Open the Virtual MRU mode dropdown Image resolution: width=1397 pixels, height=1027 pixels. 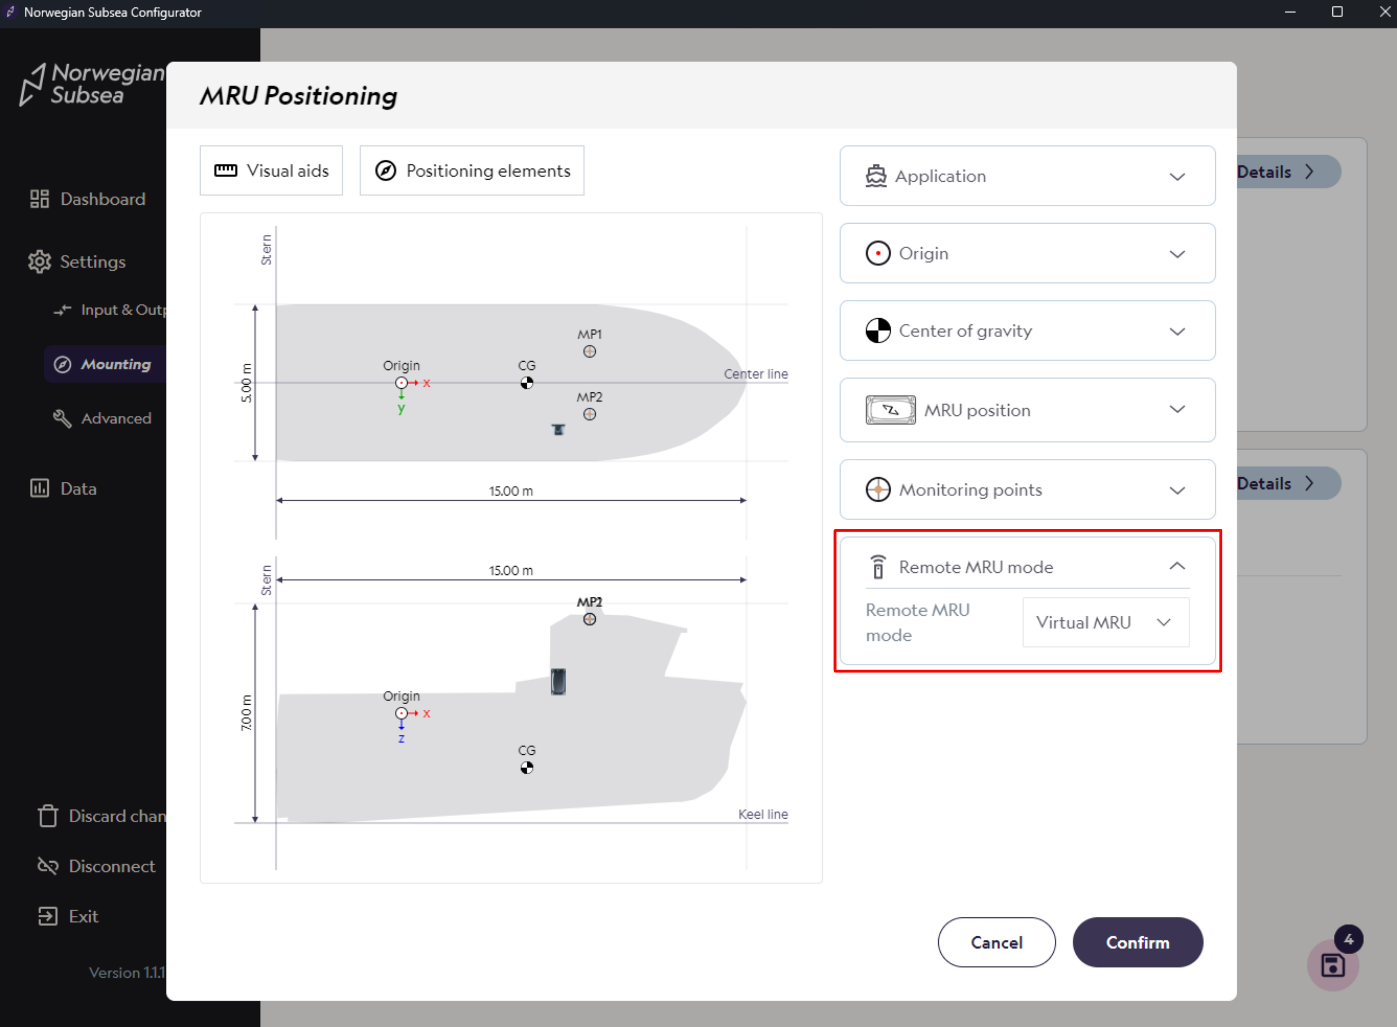pos(1105,623)
